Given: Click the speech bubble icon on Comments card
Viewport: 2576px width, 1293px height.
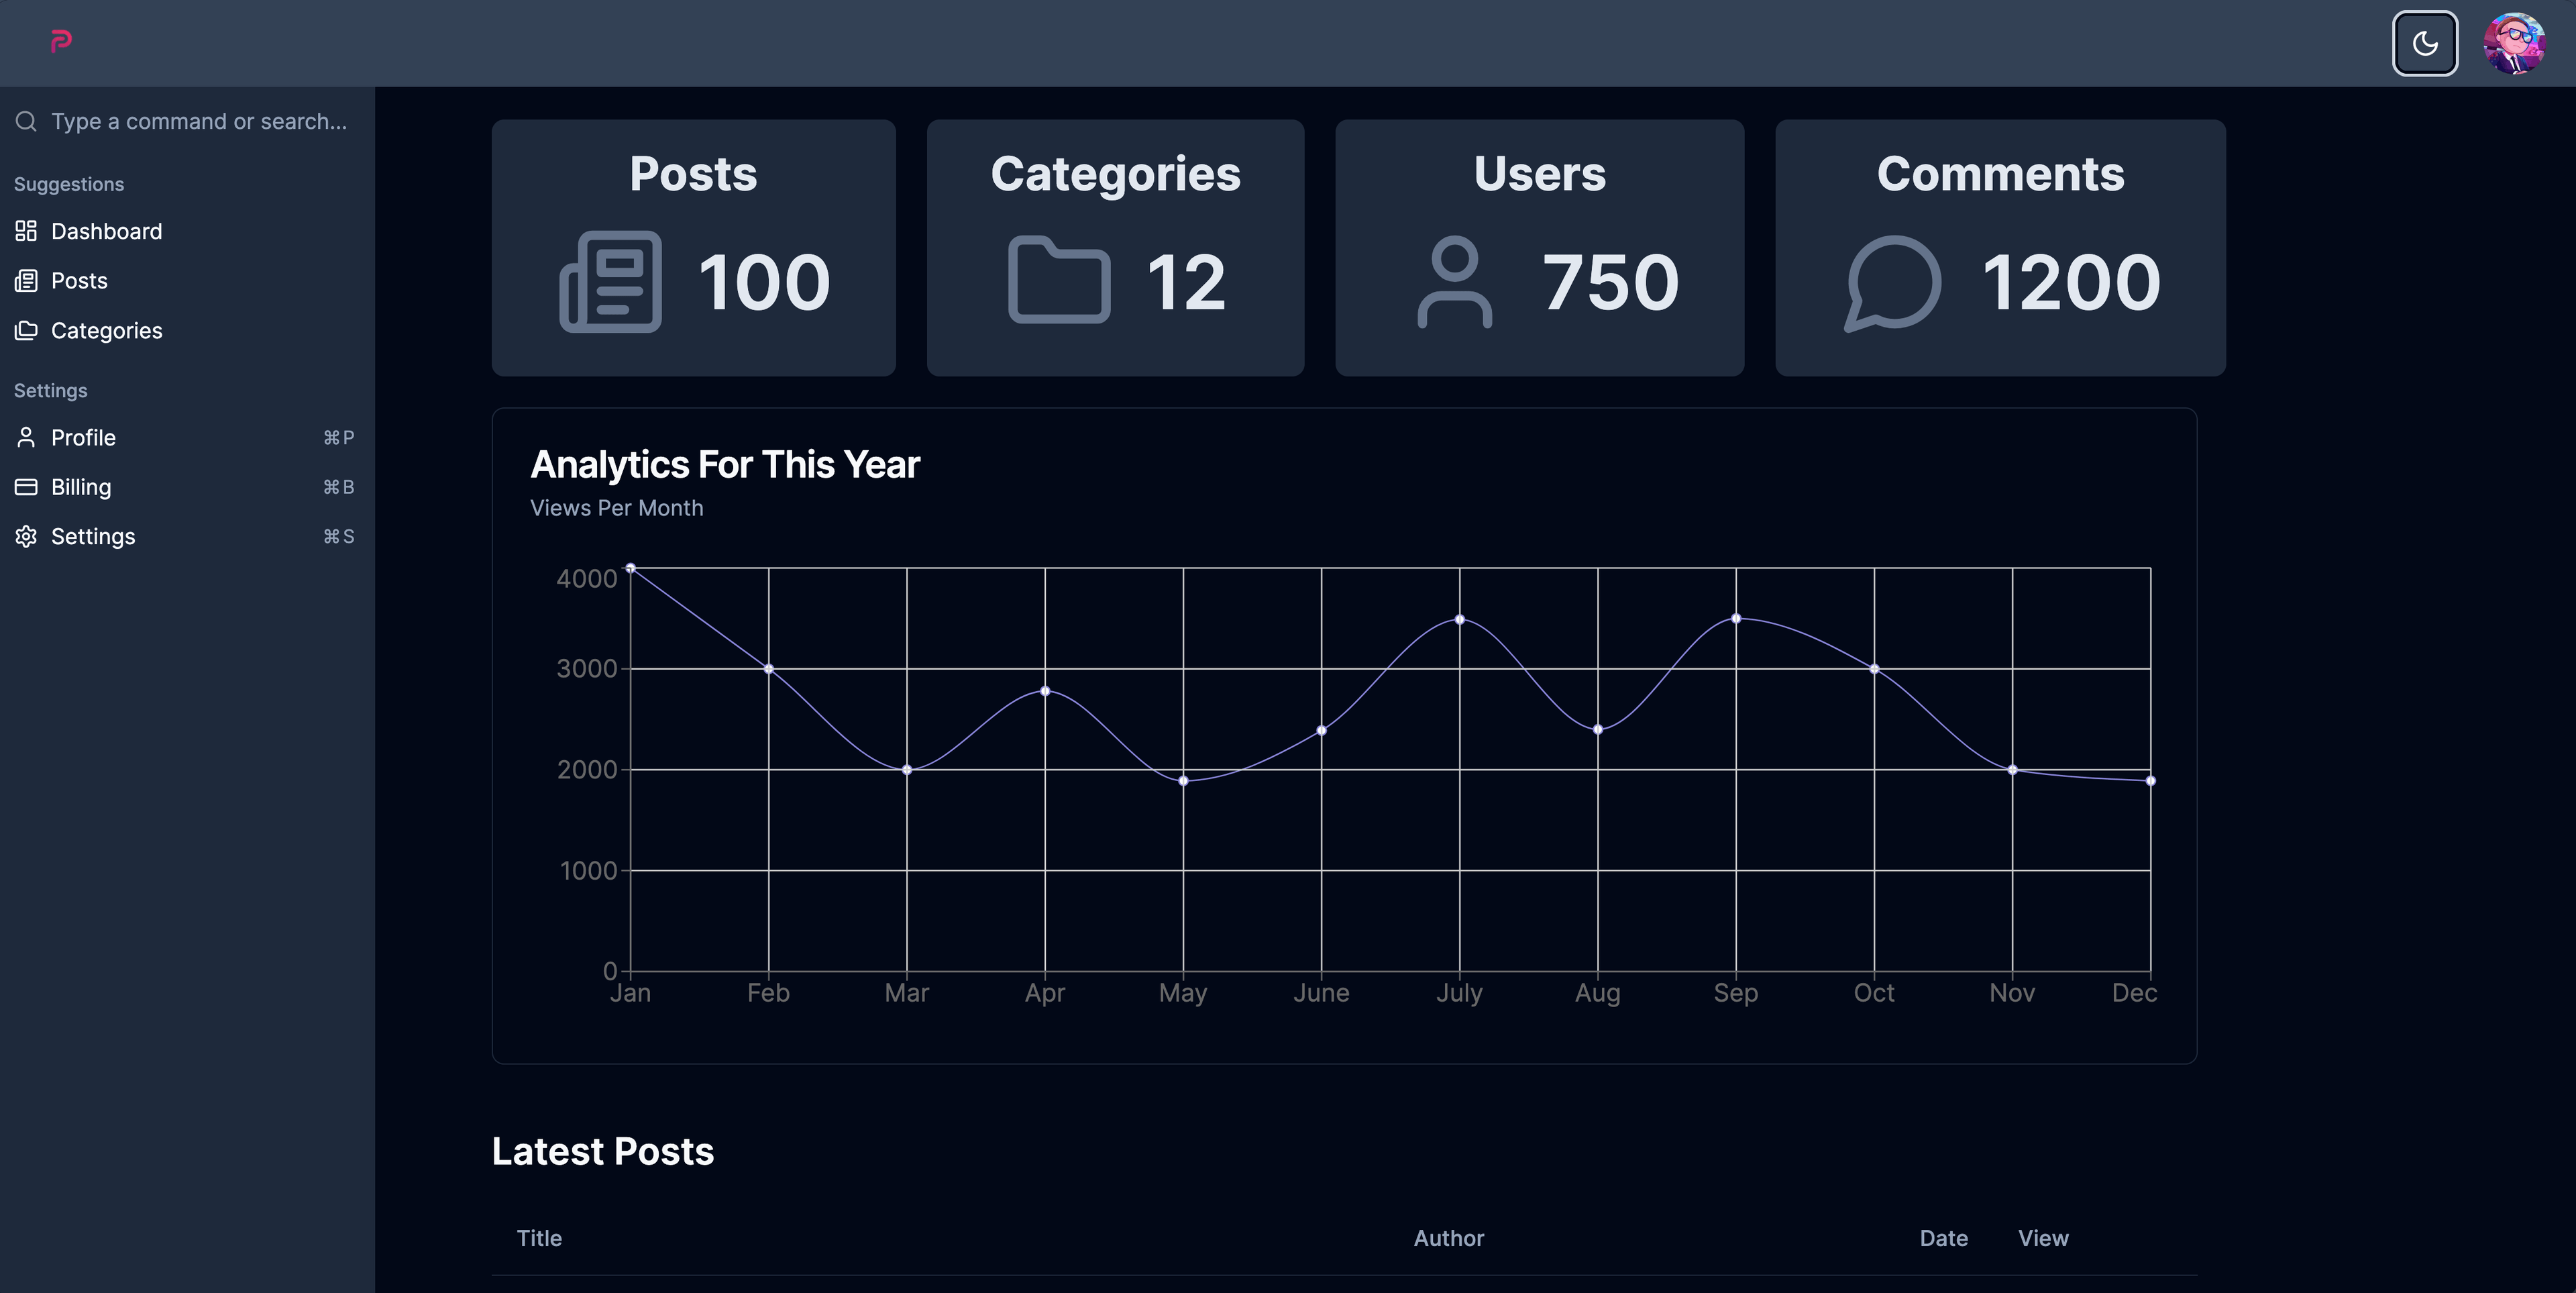Looking at the screenshot, I should pos(1893,282).
